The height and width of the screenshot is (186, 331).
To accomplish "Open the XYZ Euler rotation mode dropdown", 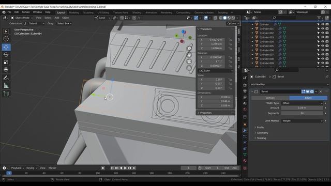I will tap(216, 71).
